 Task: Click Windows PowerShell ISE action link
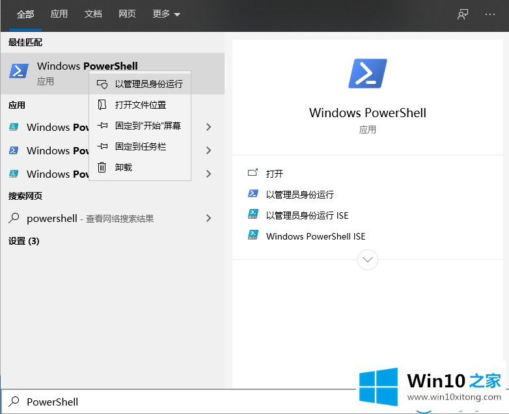coord(316,236)
